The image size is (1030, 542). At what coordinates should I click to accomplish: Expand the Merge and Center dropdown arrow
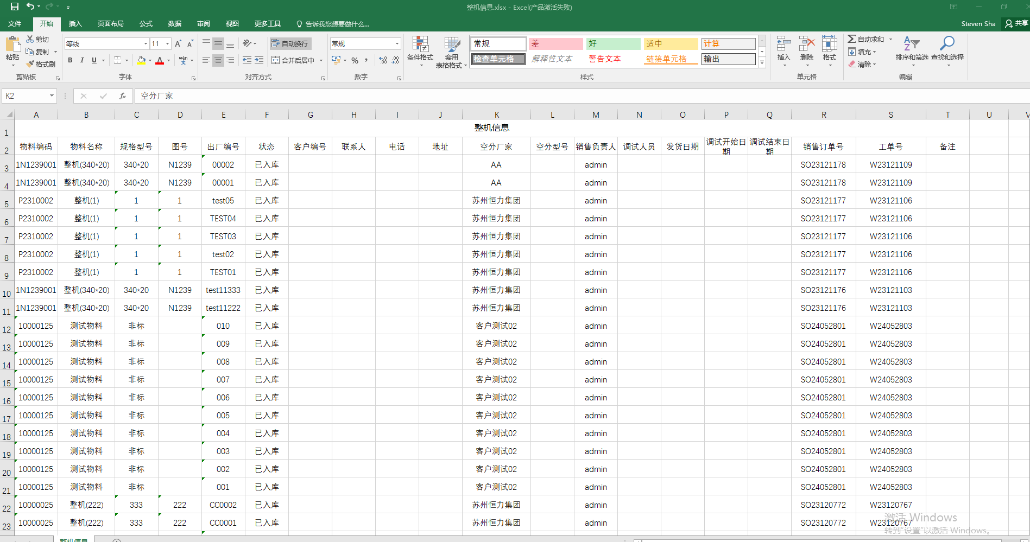coord(321,60)
